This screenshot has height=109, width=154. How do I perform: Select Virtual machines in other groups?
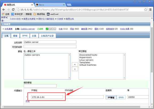click(x=88, y=65)
